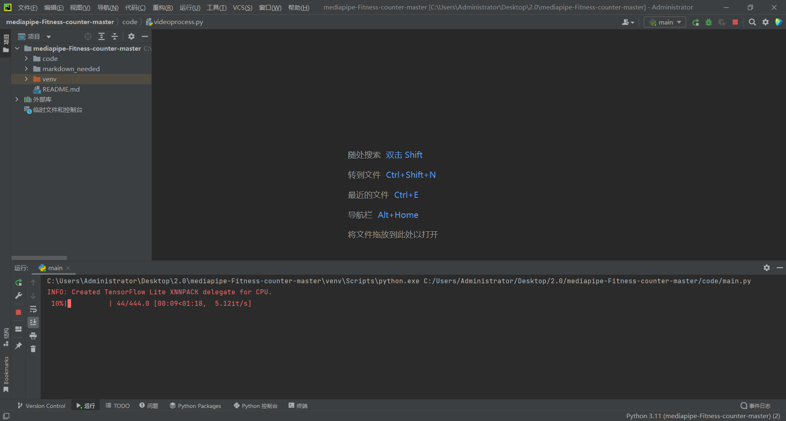The image size is (786, 421).
Task: Open the 导航(N) menu
Action: pos(108,8)
